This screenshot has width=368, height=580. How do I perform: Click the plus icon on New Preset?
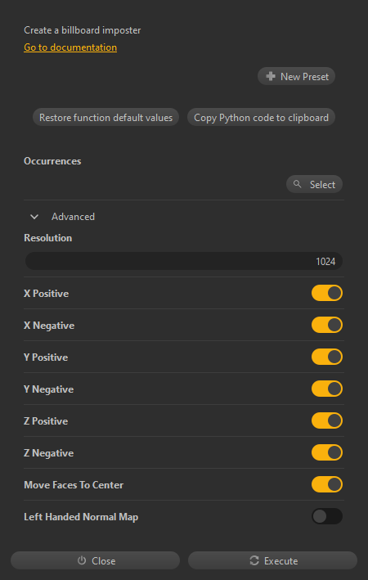pos(271,76)
